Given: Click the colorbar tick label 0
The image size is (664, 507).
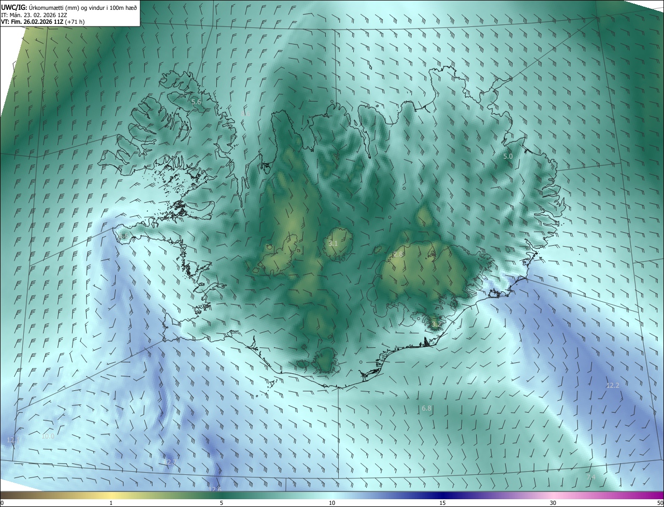Looking at the screenshot, I should (2, 503).
